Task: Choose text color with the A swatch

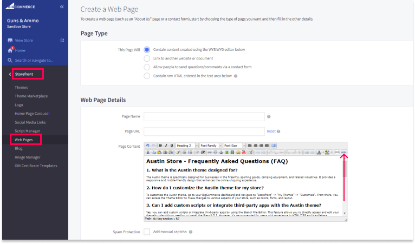Action: [319, 152]
